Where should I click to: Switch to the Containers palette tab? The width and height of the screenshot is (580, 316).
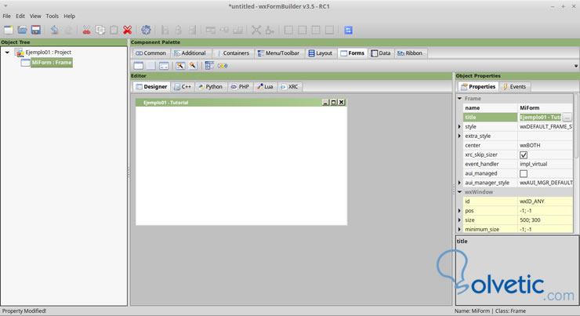(x=233, y=53)
